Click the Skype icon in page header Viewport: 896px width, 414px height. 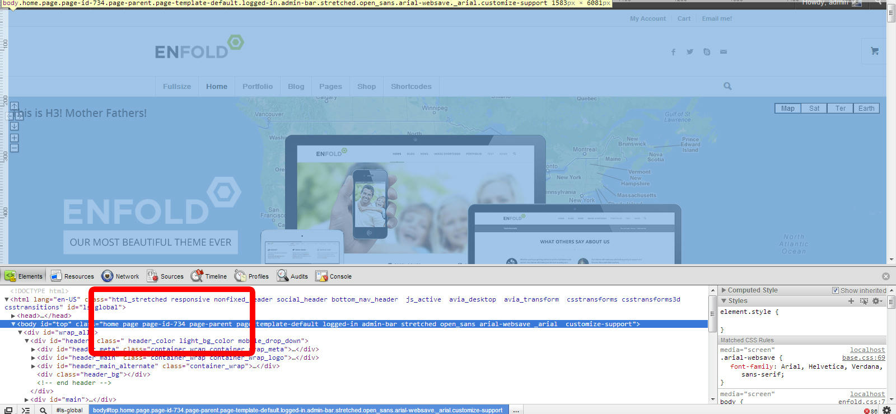pos(707,52)
